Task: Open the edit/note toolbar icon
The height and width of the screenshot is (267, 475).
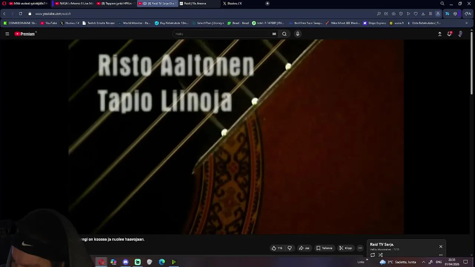Action: point(386,14)
